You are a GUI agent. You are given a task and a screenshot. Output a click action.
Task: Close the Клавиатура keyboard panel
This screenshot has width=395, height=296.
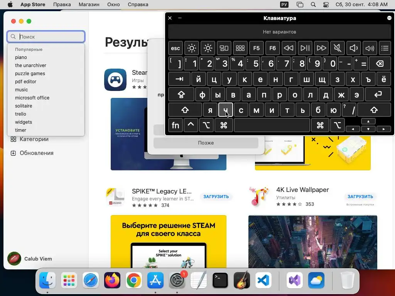click(x=170, y=18)
